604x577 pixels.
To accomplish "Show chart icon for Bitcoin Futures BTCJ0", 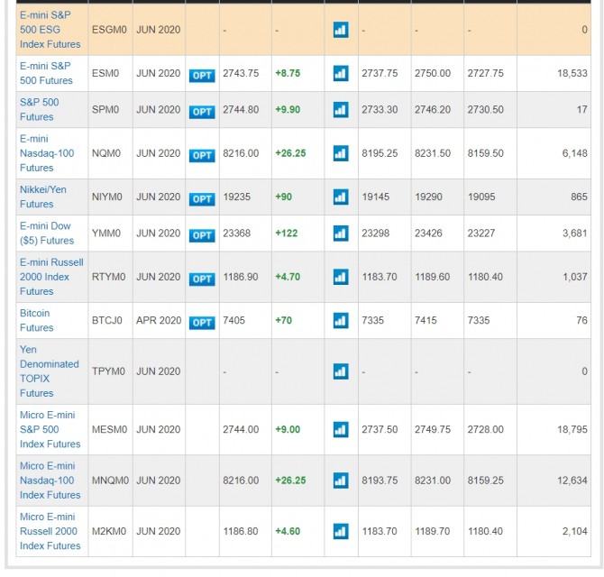I will tap(340, 320).
